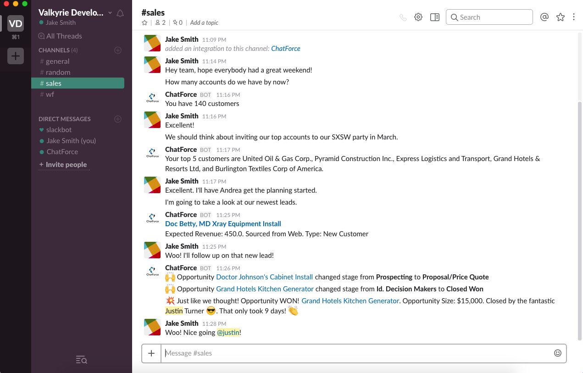This screenshot has height=373, width=583.
Task: Click the 11:14 PM timestamp
Action: coord(214,61)
